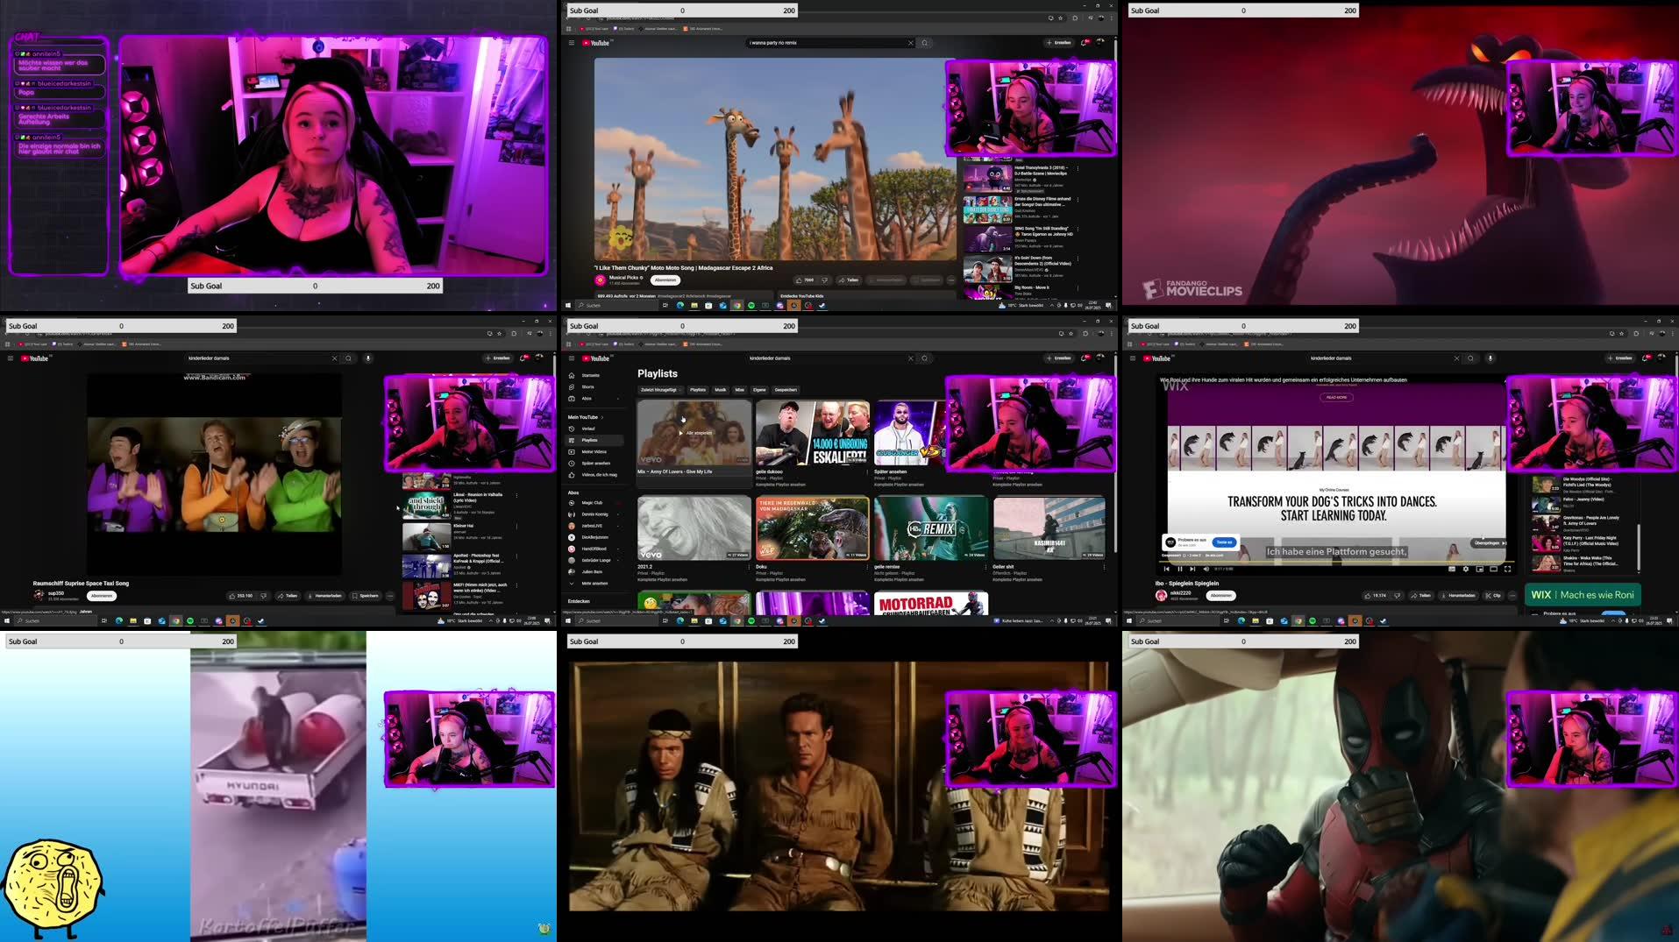Click search magnifier on Raumschiff Suprise page
This screenshot has width=1679, height=942.
(349, 358)
